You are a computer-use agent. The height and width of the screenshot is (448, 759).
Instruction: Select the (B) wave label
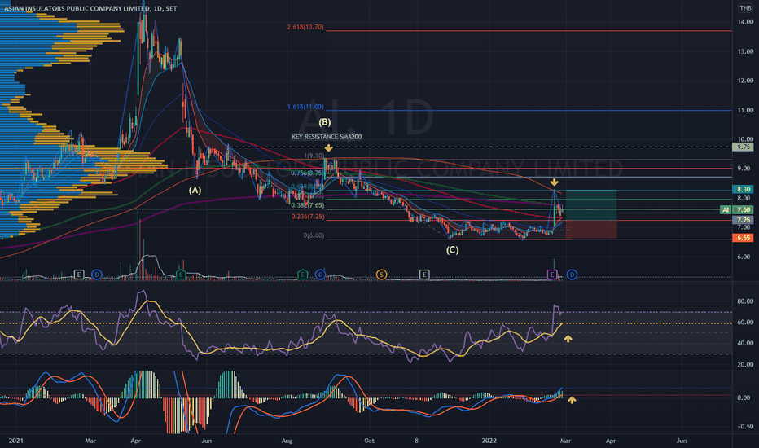pyautogui.click(x=325, y=122)
